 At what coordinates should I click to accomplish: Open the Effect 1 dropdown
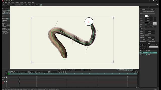(149, 18)
